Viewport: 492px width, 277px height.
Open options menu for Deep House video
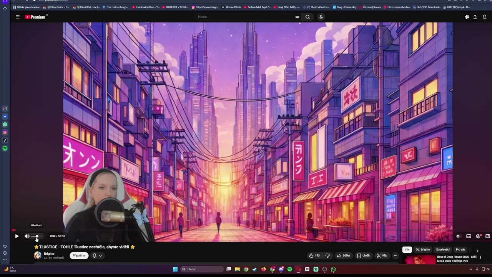coord(480,257)
